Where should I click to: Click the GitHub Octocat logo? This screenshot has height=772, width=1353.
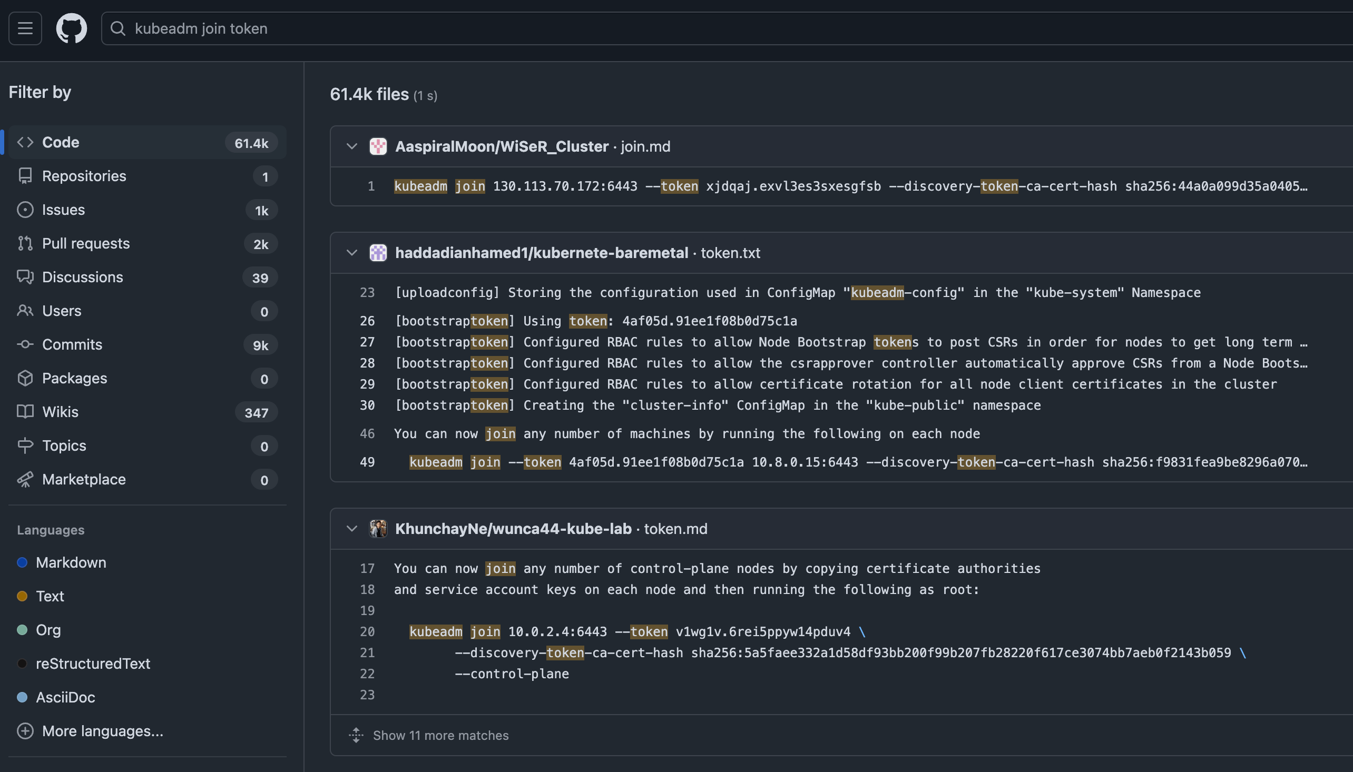(72, 28)
